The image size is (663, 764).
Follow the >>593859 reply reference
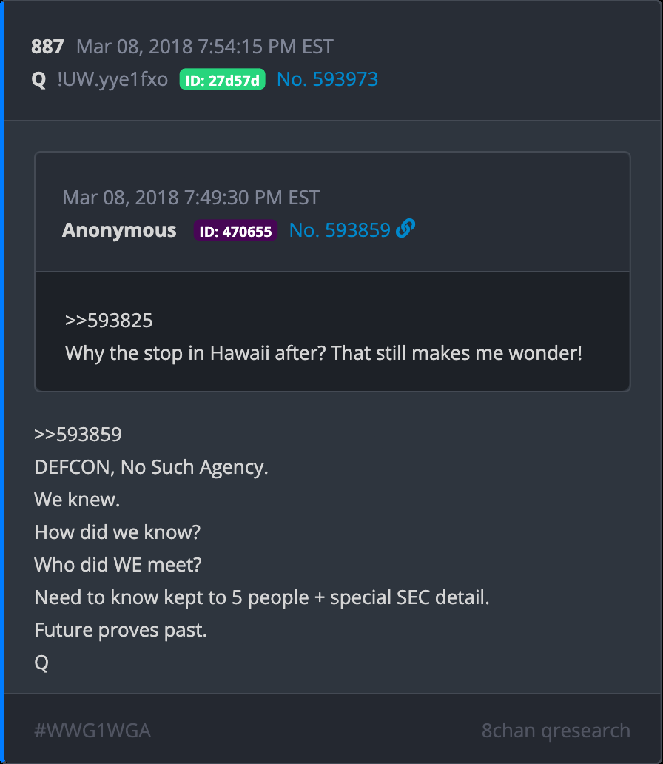click(78, 435)
